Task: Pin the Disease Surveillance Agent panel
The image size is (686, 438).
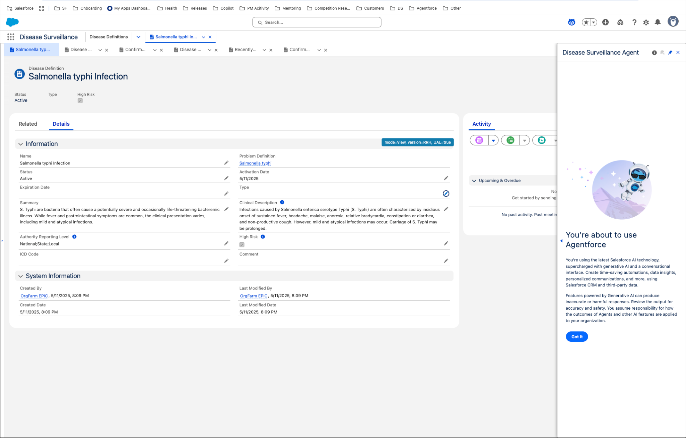Action: [x=670, y=52]
